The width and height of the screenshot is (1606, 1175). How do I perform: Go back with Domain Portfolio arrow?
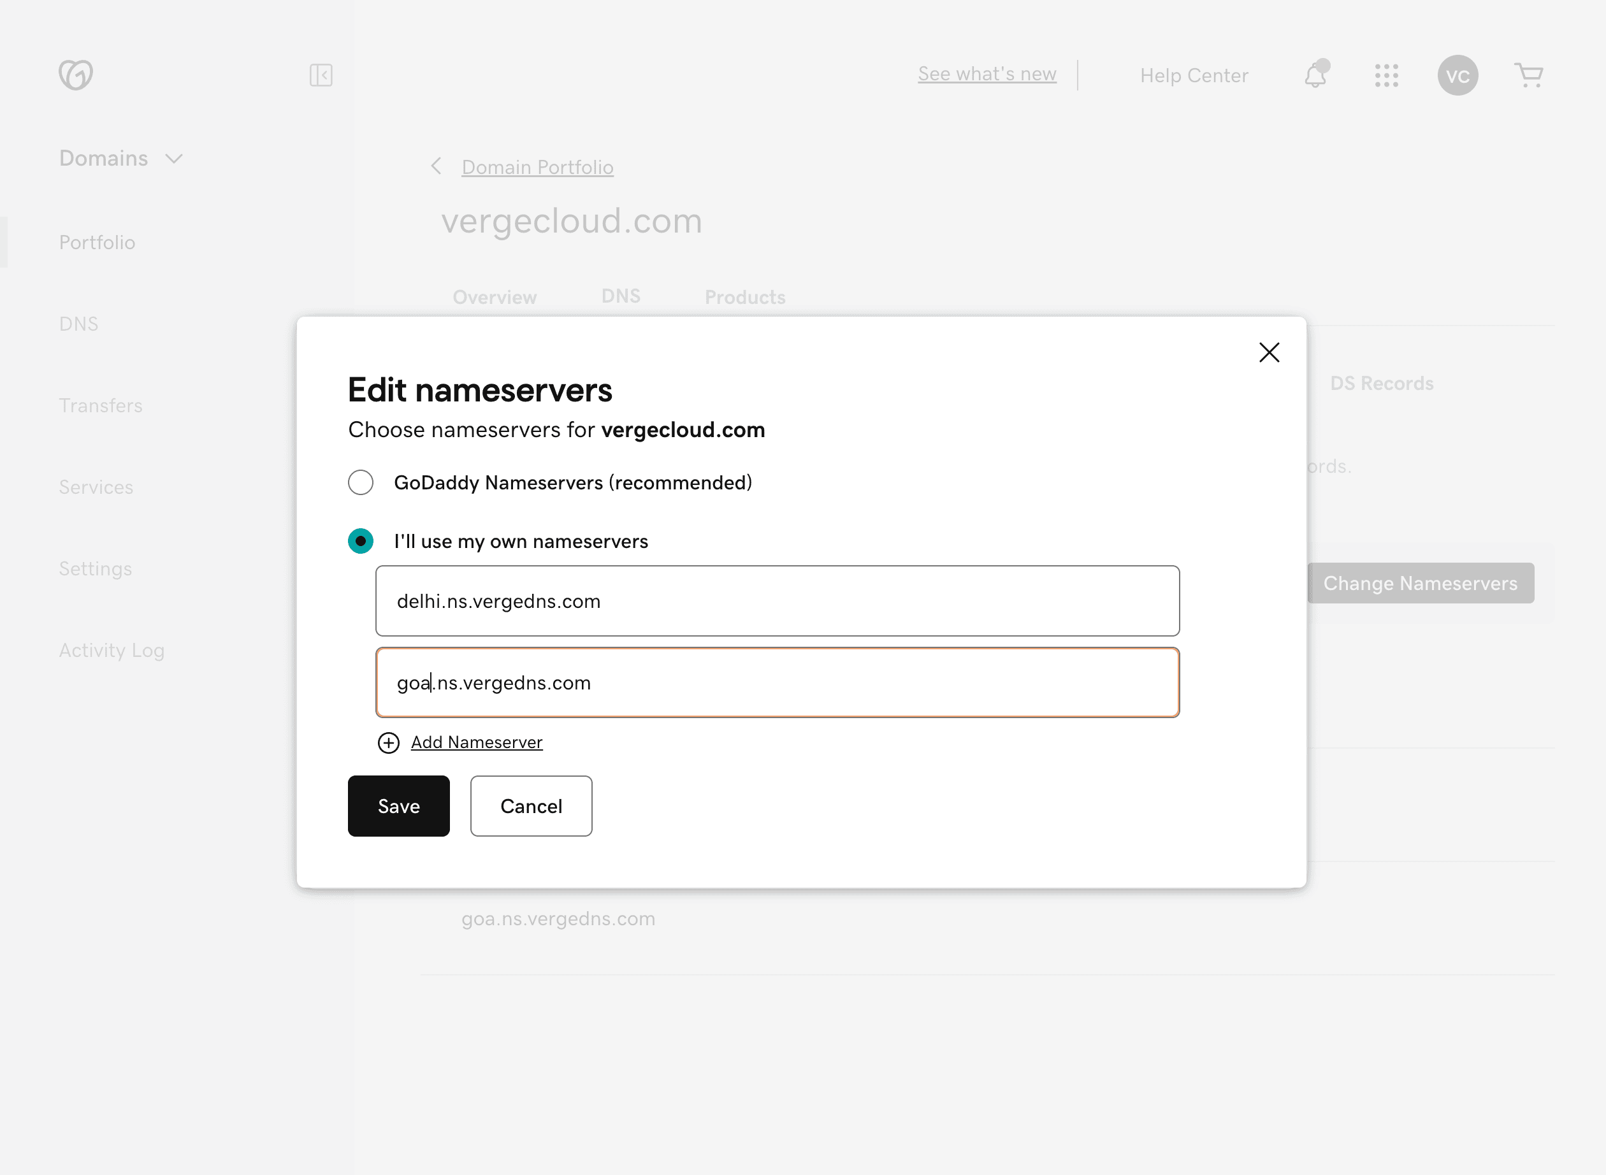coord(437,166)
